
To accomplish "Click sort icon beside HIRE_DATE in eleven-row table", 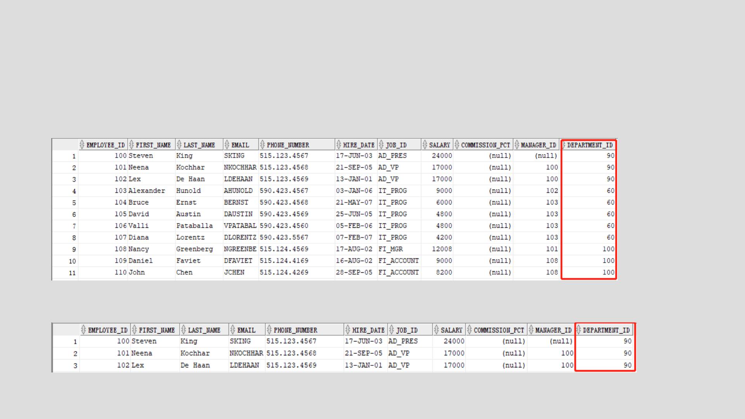I will click(x=338, y=145).
